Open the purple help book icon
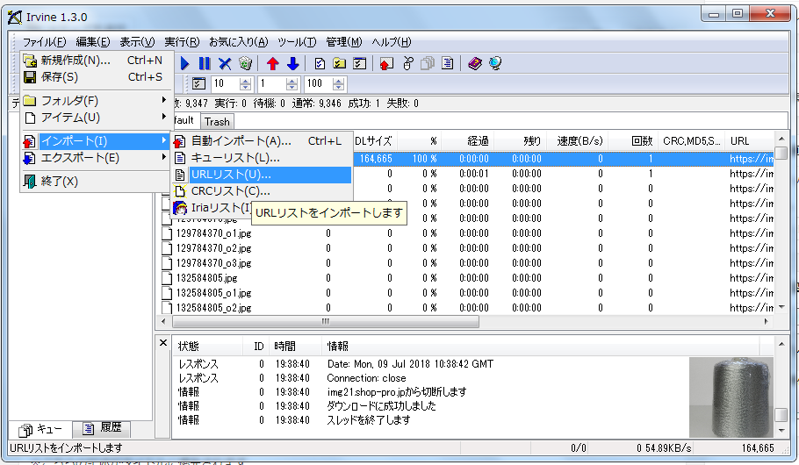 click(475, 63)
